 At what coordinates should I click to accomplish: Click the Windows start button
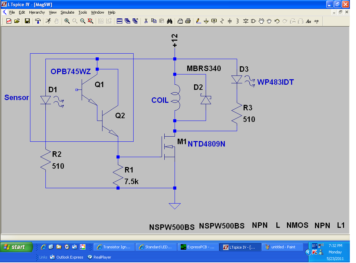coord(17,247)
